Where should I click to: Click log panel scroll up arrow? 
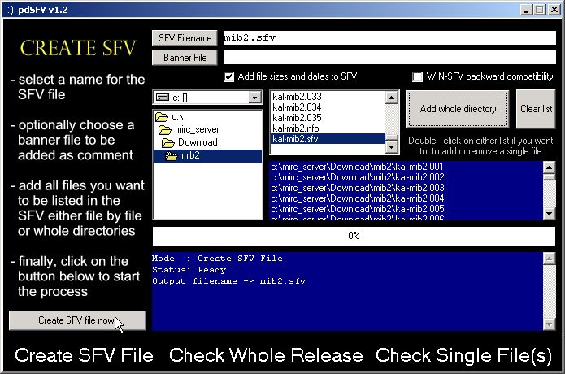click(x=549, y=259)
